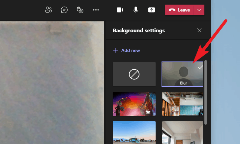Open the raise hand and reactions menu

tap(80, 10)
